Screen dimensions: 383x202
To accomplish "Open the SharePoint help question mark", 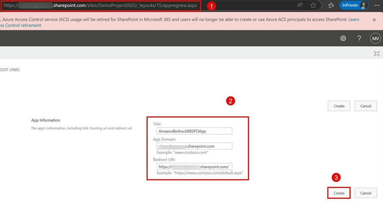I will 359,38.
